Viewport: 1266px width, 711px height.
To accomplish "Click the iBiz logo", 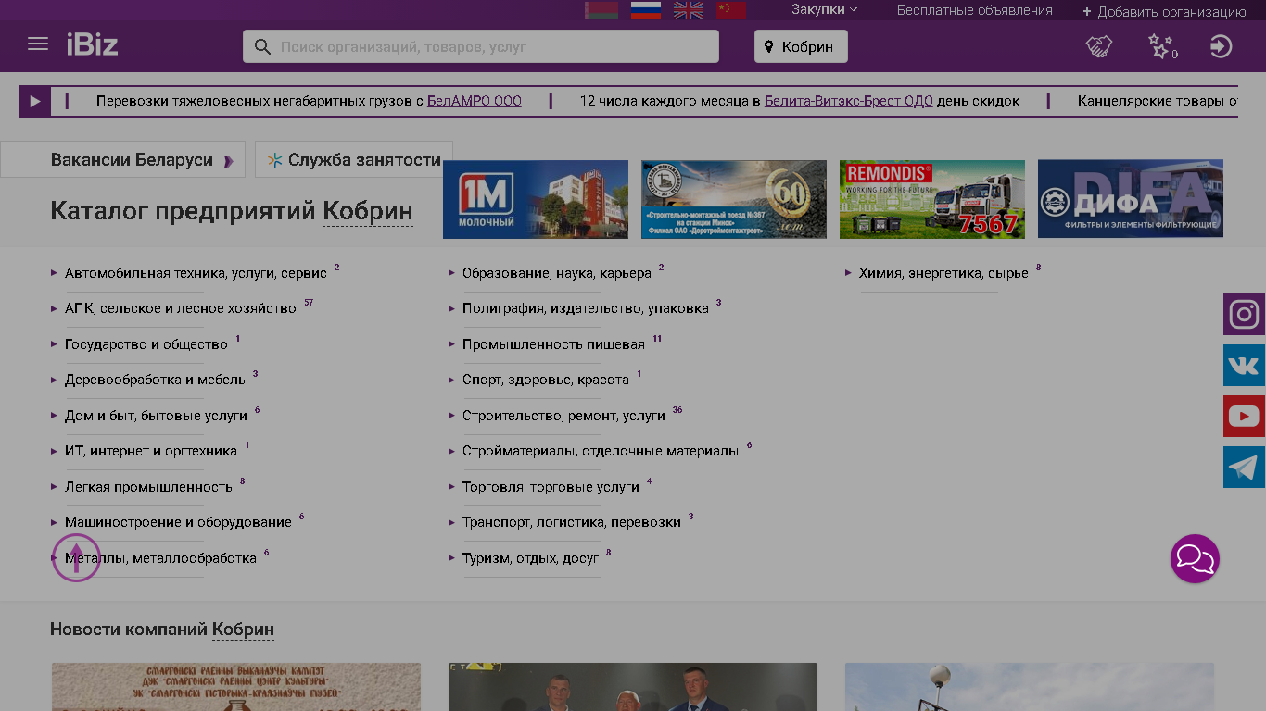I will coord(92,44).
